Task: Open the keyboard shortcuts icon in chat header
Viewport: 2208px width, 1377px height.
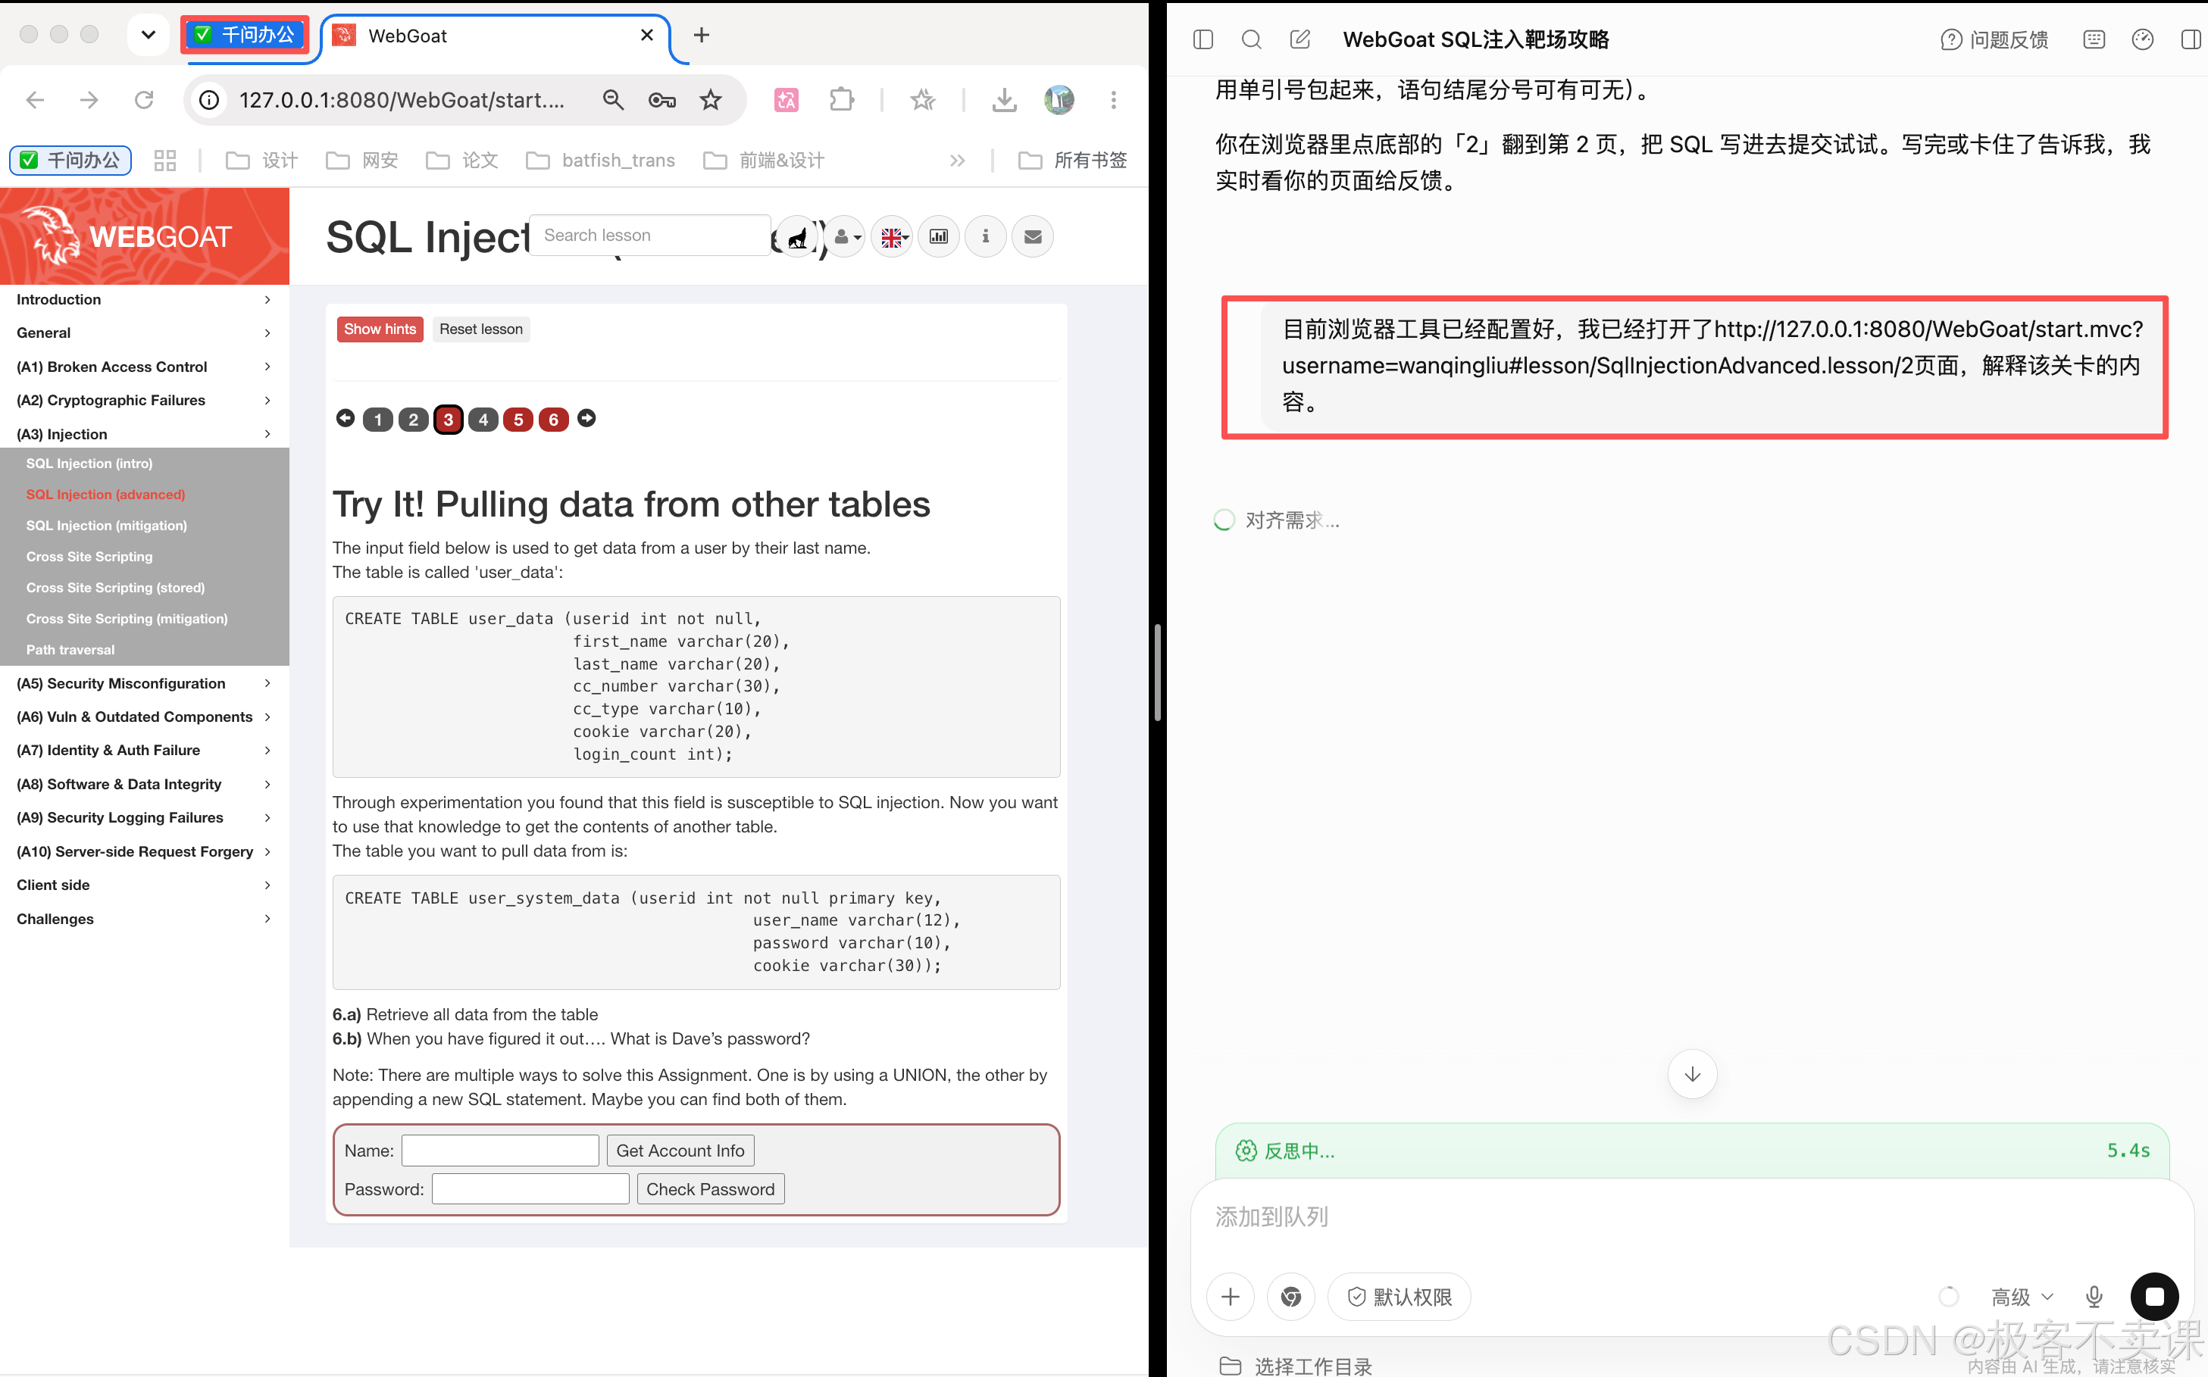Action: point(2094,39)
